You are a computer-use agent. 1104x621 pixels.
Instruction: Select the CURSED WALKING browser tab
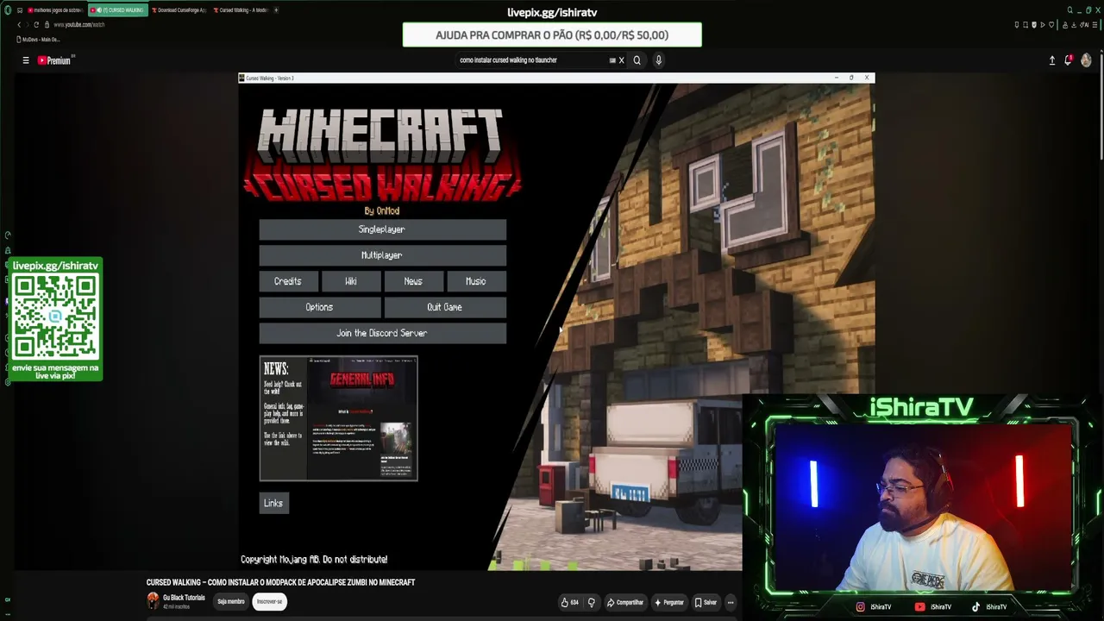[x=118, y=10]
